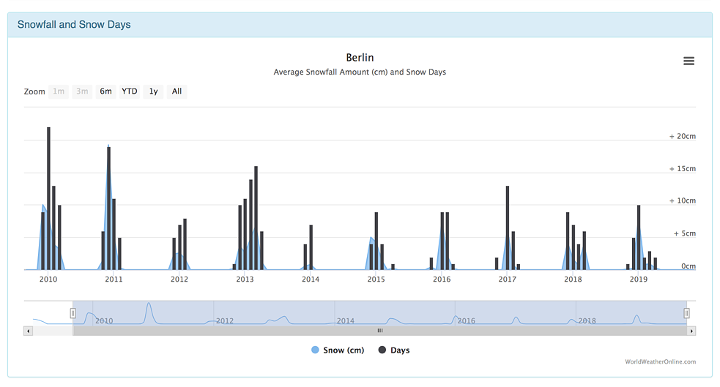Click the tallest 2010 snow days bar
The width and height of the screenshot is (720, 387).
point(48,198)
